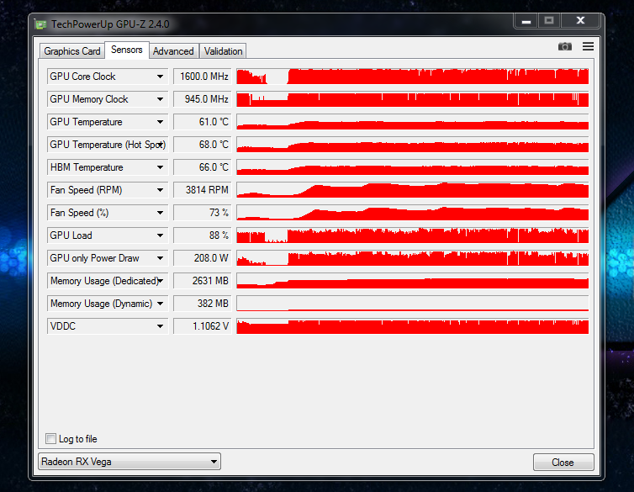634x492 pixels.
Task: Expand the Memory Usage (Dedicated) dropdown
Action: (161, 281)
